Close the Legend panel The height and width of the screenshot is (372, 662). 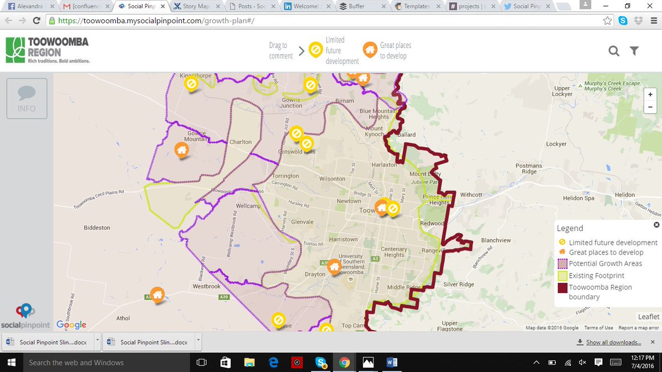(656, 225)
